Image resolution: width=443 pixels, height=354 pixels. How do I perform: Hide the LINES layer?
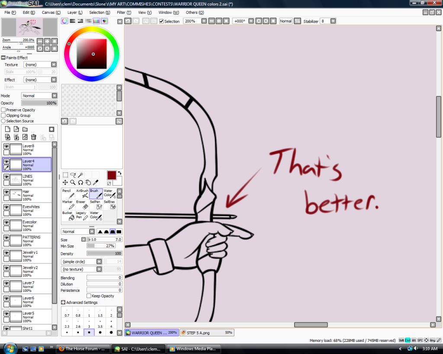coord(6,177)
